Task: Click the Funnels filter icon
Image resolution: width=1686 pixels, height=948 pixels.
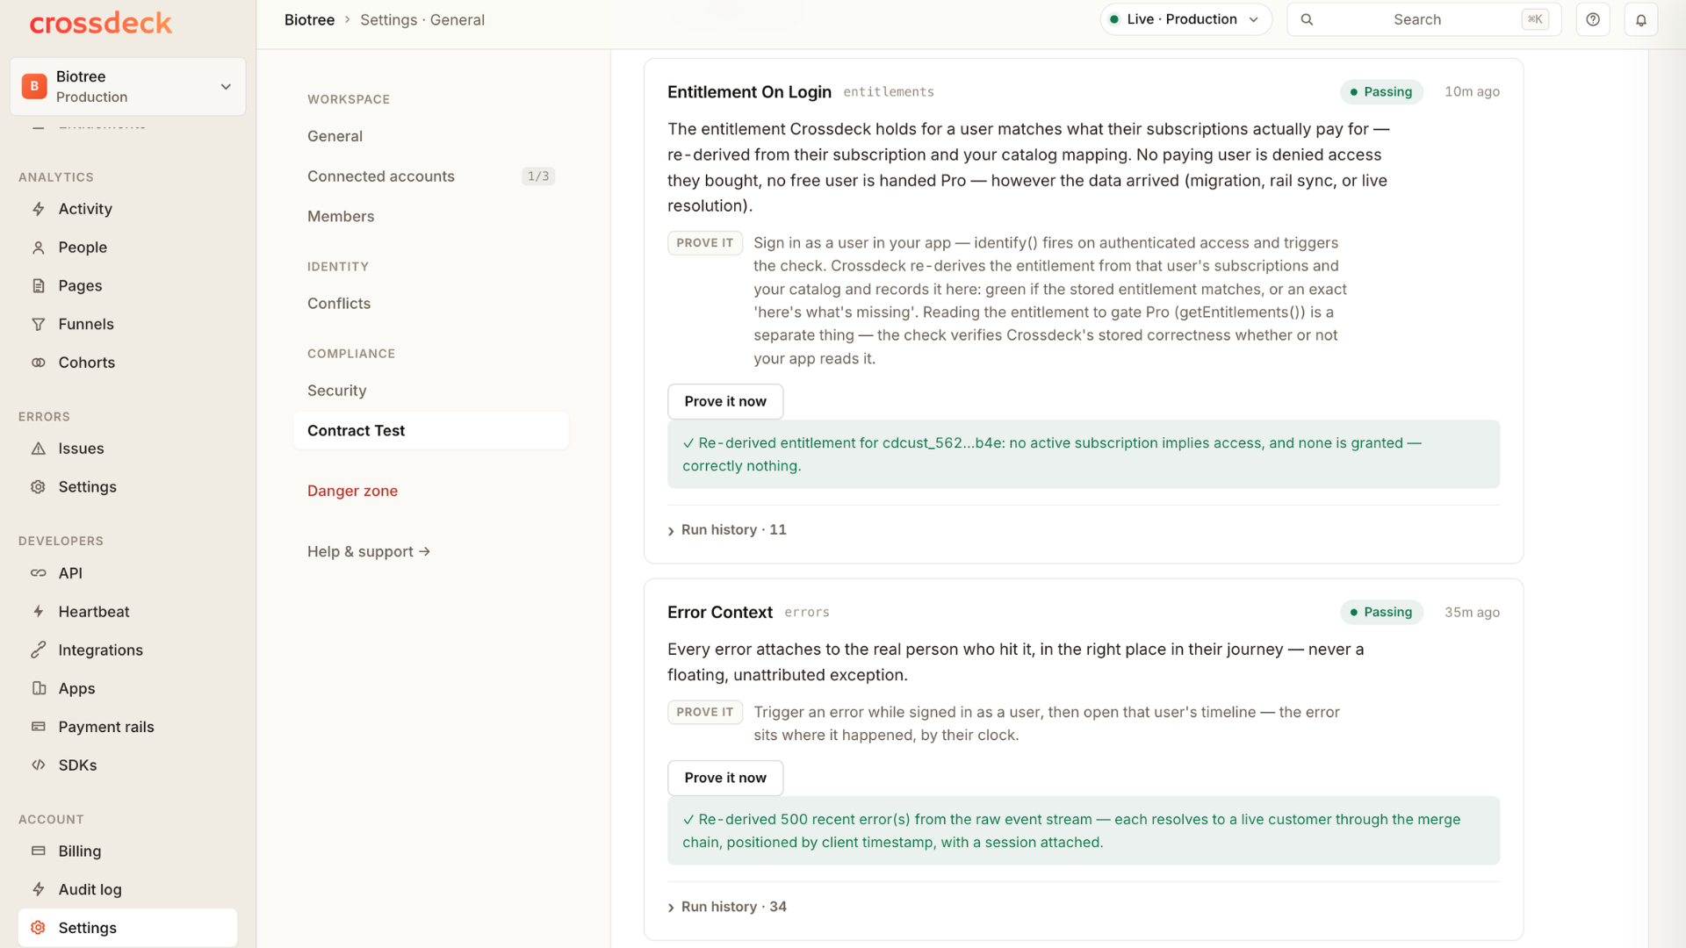Action: (x=39, y=324)
